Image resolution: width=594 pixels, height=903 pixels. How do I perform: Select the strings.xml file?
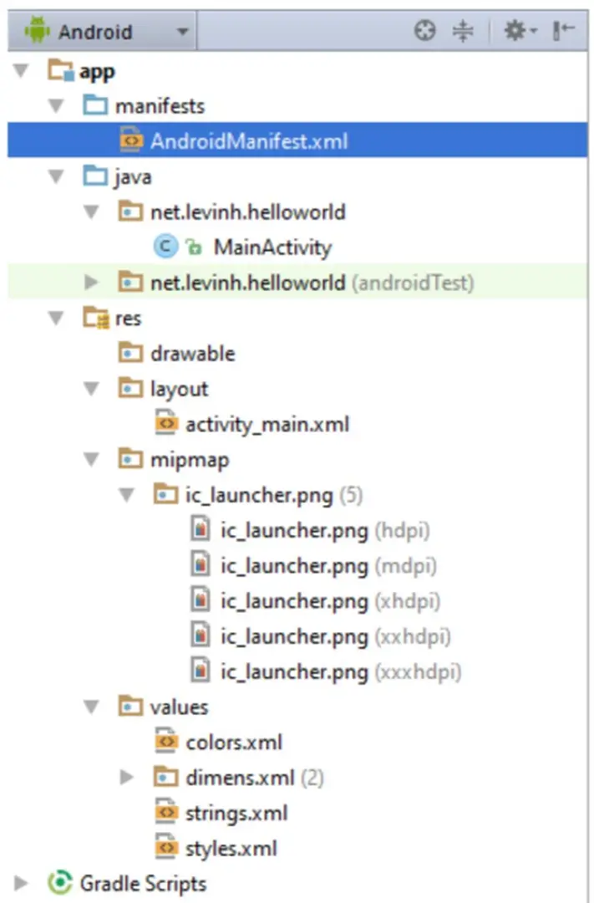pyautogui.click(x=236, y=813)
